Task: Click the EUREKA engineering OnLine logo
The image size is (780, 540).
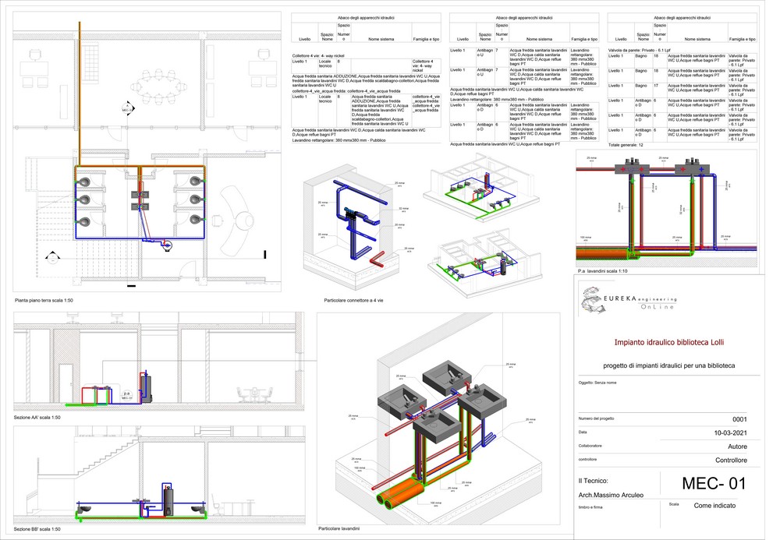Action: 629,301
